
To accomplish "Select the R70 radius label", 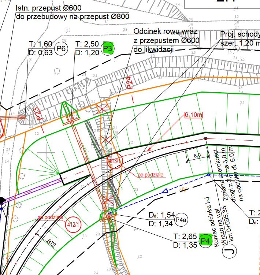I will pyautogui.click(x=52, y=242).
